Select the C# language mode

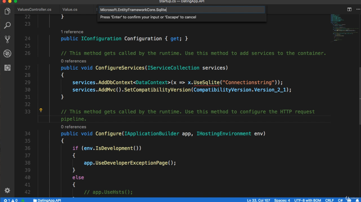point(340,200)
